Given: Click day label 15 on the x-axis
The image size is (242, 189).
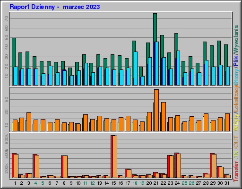Looking at the screenshot, I should click(113, 183).
